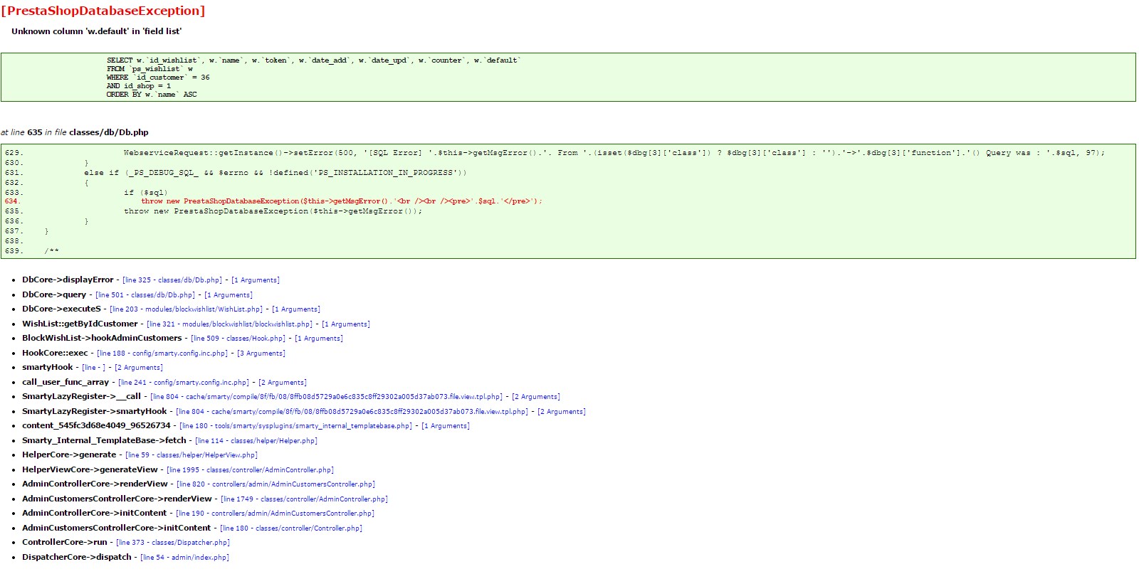Click the AdminCustomersControllerCore->initContent entry name
Screen dimensions: 1139x574
117,528
